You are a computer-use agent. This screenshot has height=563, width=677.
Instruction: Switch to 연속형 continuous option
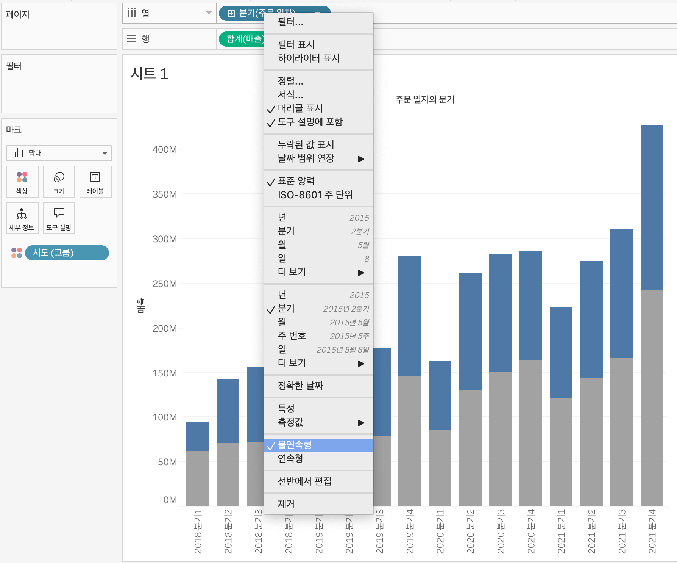point(319,459)
